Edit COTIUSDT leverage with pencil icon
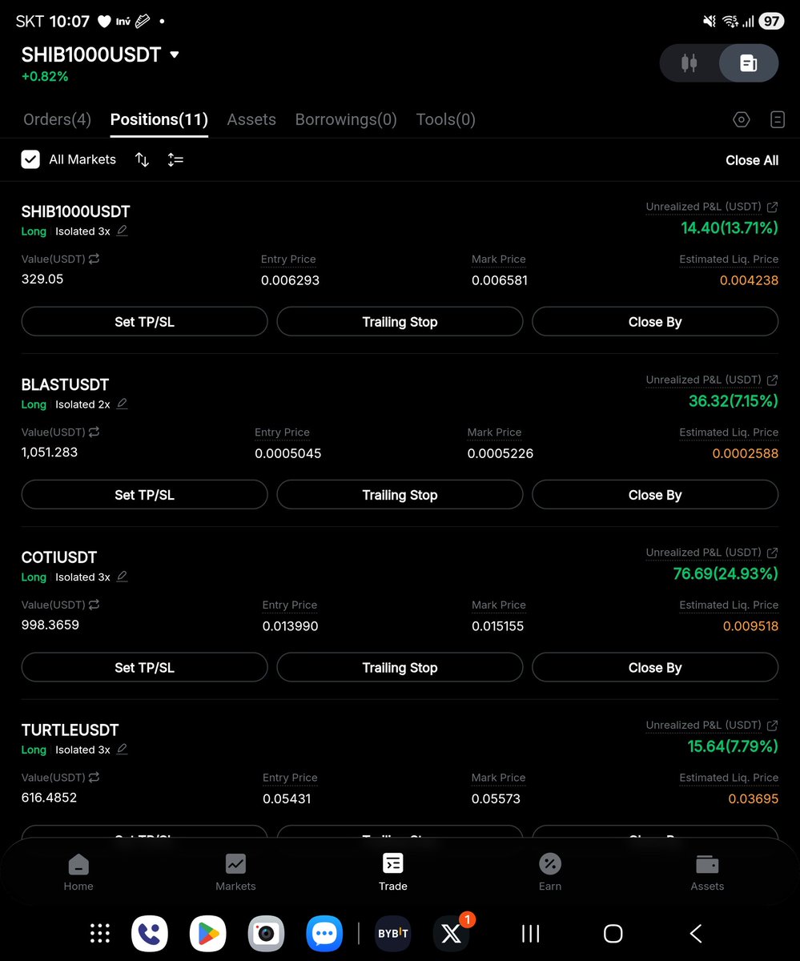Image resolution: width=800 pixels, height=961 pixels. [122, 577]
